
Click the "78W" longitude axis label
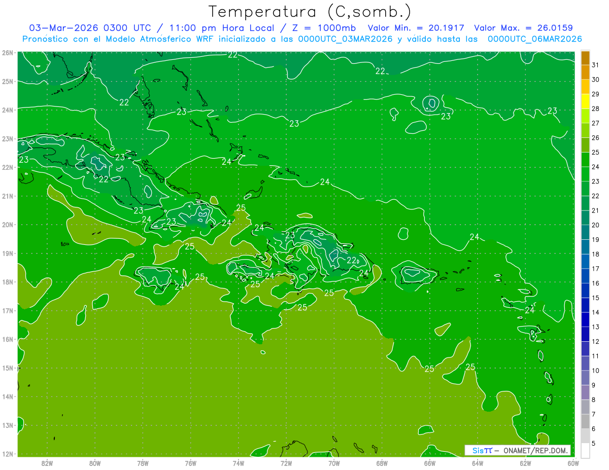[x=143, y=463]
